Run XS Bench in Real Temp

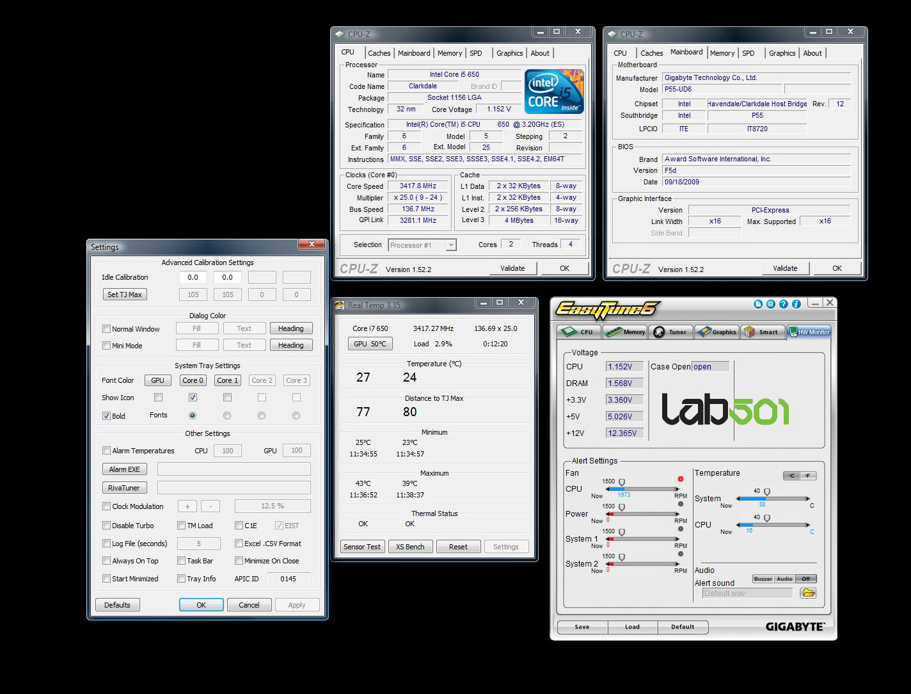click(410, 547)
